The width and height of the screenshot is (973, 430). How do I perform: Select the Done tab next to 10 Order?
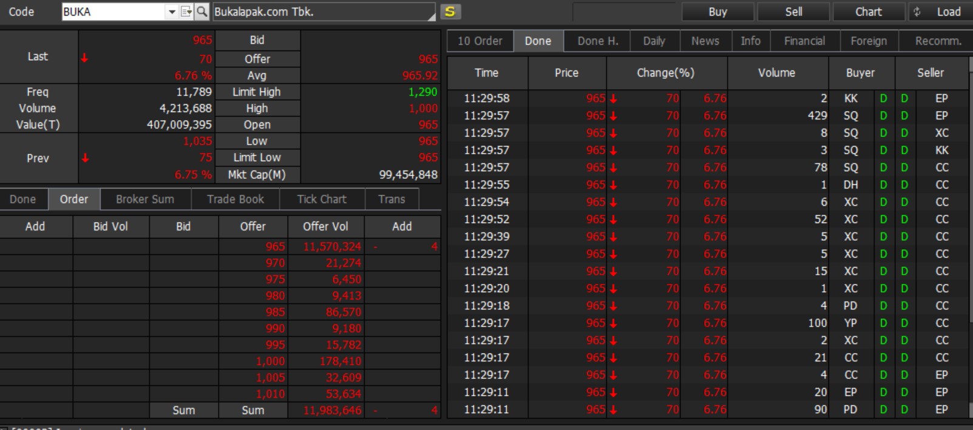[x=538, y=41]
